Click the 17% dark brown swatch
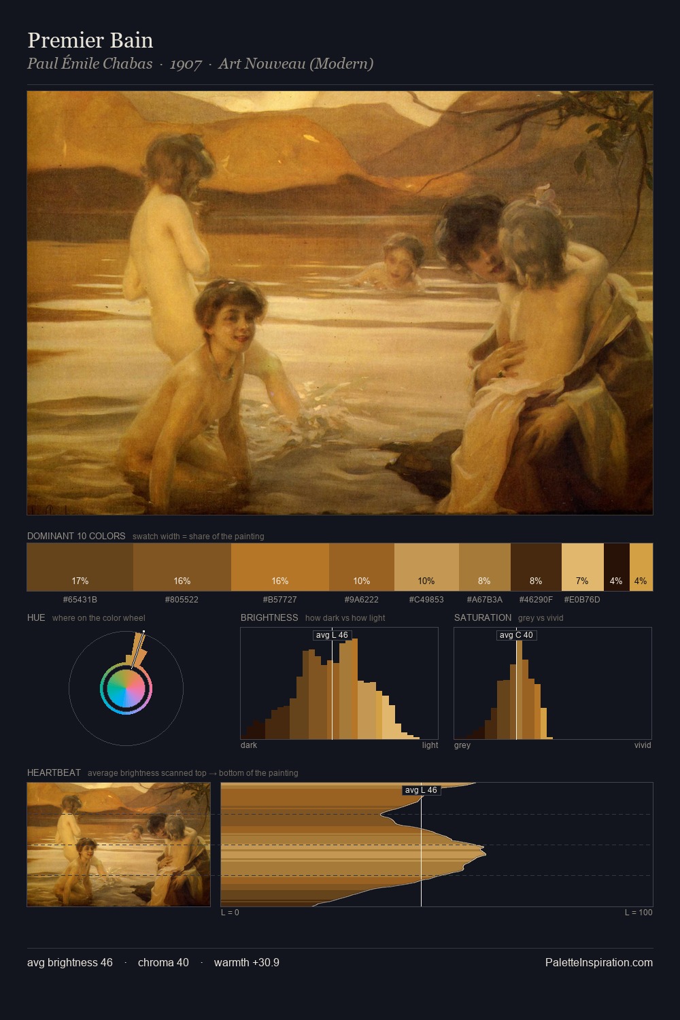Screen dimensions: 680x1020 (x=80, y=567)
